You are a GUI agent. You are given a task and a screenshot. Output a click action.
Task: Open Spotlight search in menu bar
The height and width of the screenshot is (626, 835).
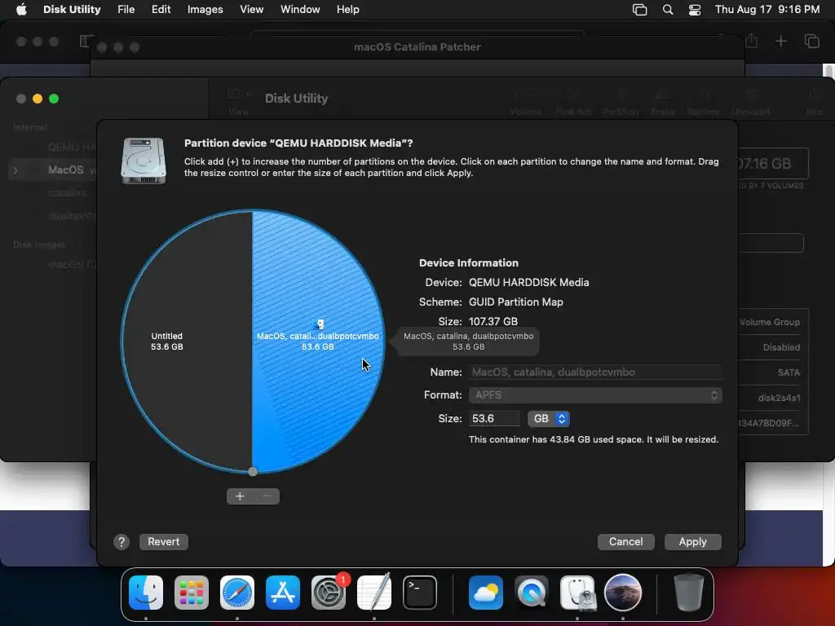point(667,10)
